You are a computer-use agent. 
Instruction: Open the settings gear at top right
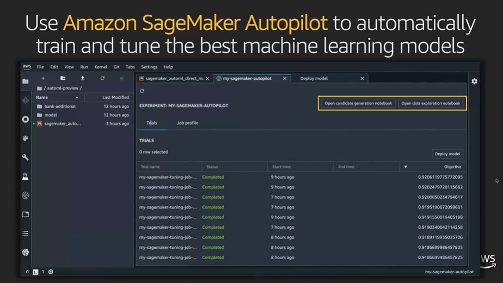475,81
